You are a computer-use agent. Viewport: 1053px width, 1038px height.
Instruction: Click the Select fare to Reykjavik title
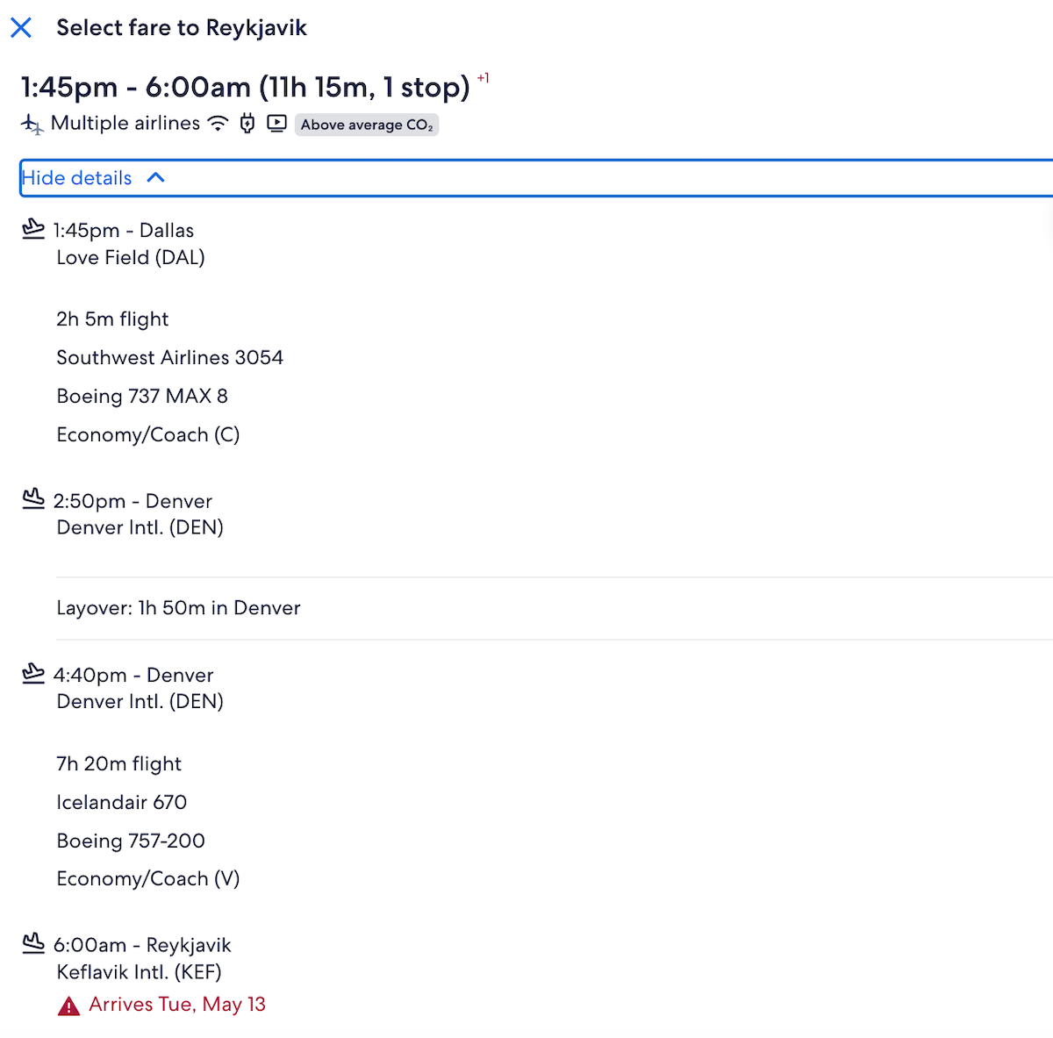pyautogui.click(x=182, y=28)
